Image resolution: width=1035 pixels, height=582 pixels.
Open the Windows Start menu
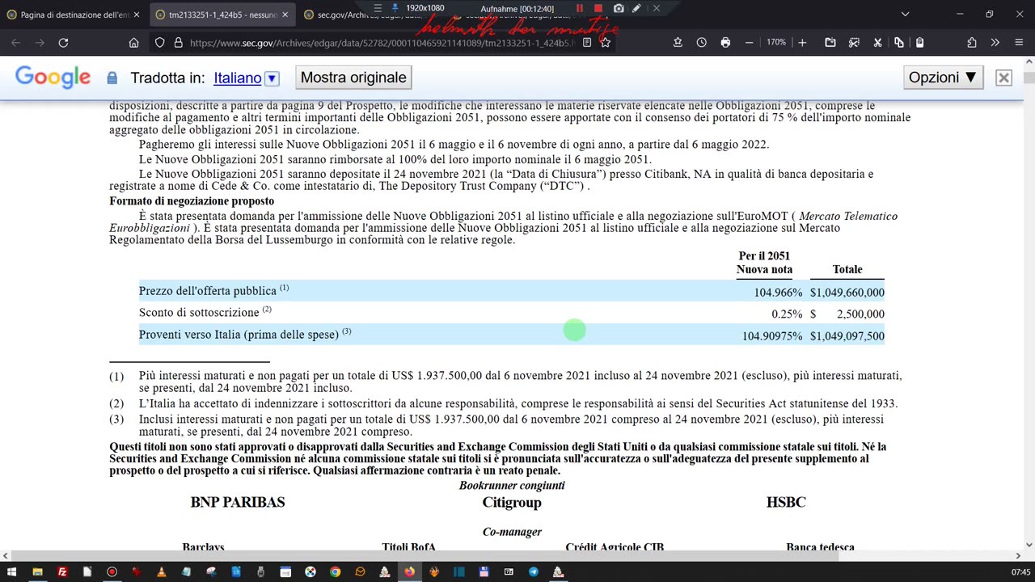click(x=12, y=571)
